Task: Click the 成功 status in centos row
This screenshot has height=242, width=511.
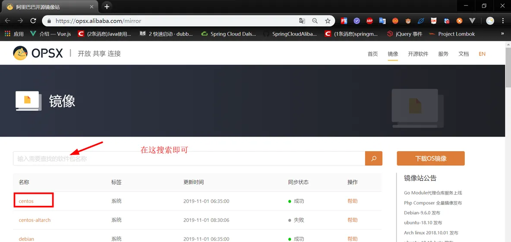Action: [x=296, y=201]
